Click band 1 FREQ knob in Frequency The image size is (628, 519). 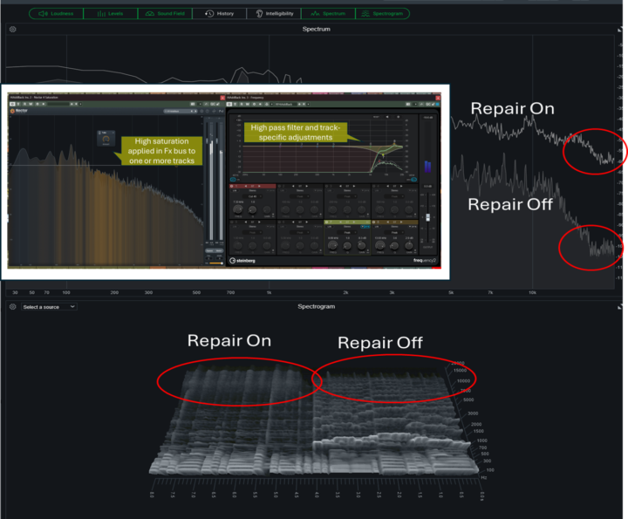tap(238, 210)
